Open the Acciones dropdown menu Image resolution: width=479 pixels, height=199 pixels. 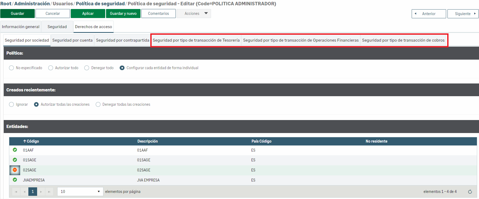194,14
